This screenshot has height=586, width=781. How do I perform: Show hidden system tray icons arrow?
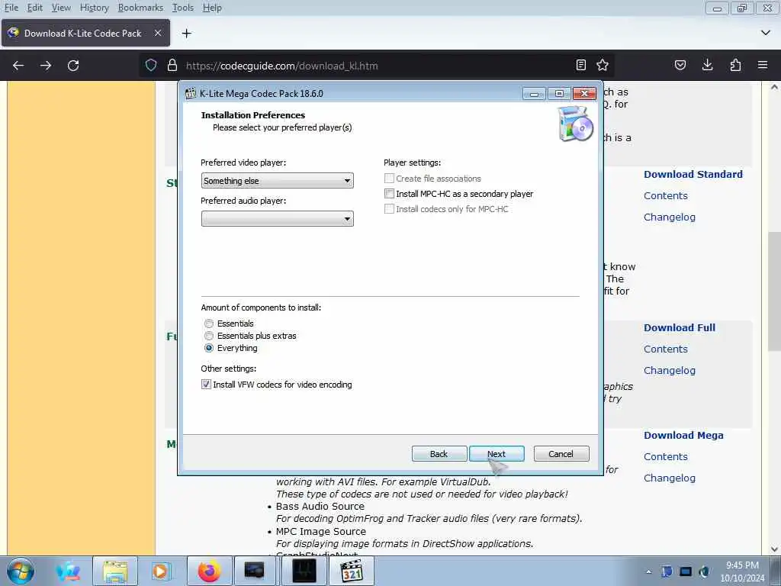(x=648, y=572)
